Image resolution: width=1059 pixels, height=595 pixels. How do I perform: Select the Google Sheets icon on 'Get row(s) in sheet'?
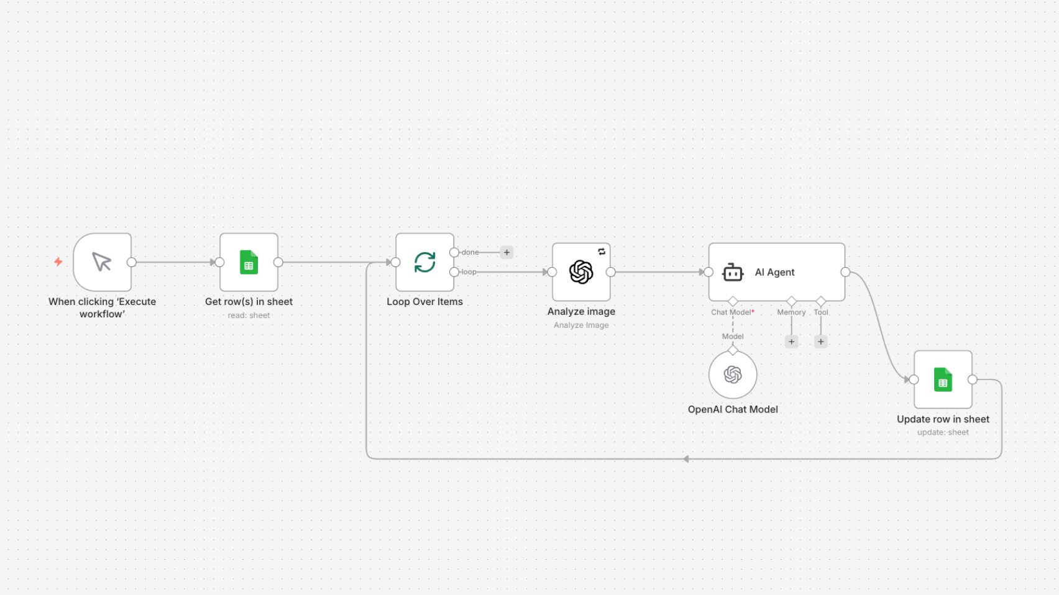tap(249, 263)
